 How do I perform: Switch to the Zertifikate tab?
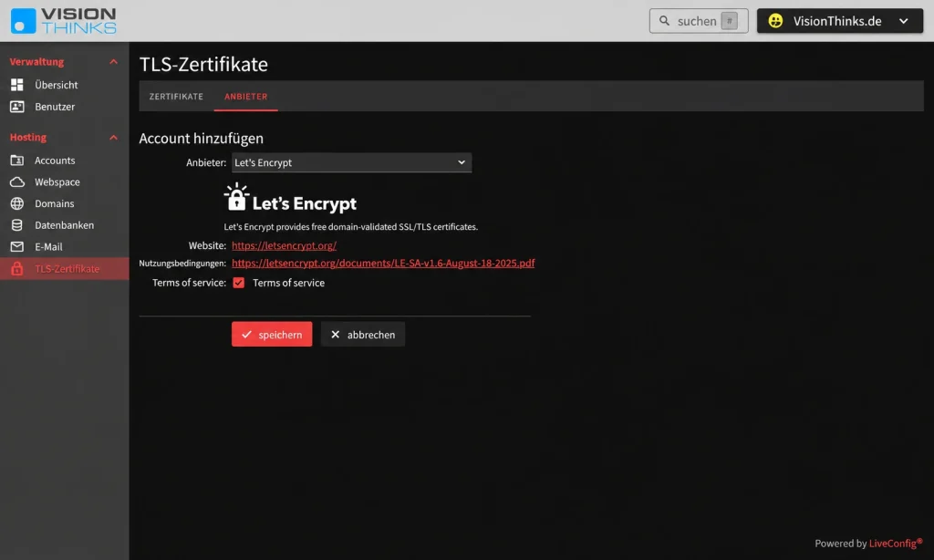pos(176,96)
